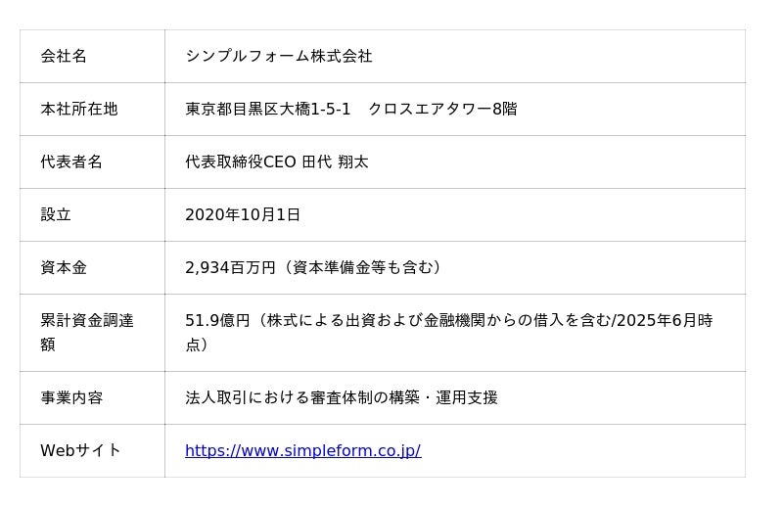Click the 代表者名 row label
This screenshot has width=783, height=507.
(71, 162)
